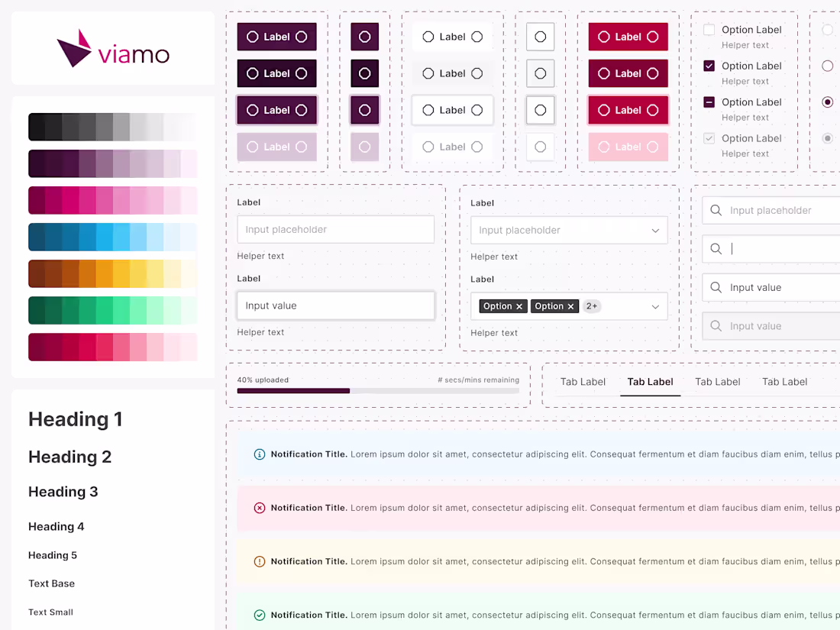Image resolution: width=840 pixels, height=630 pixels.
Task: Click the magnifier icon in the search input
Action: click(716, 210)
